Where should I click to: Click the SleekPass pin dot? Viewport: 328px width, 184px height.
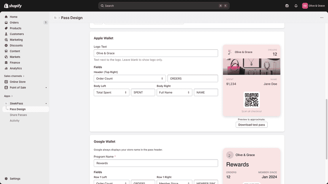tap(46, 103)
